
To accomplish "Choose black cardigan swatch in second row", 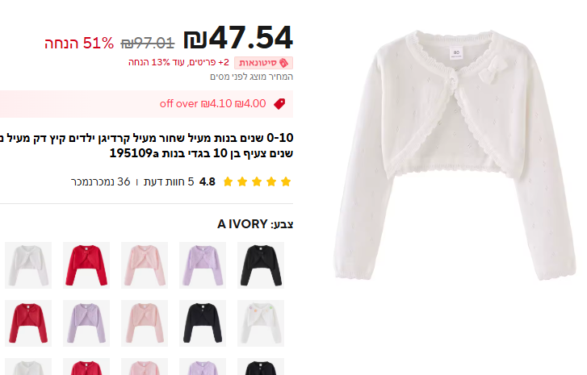I will [x=203, y=323].
